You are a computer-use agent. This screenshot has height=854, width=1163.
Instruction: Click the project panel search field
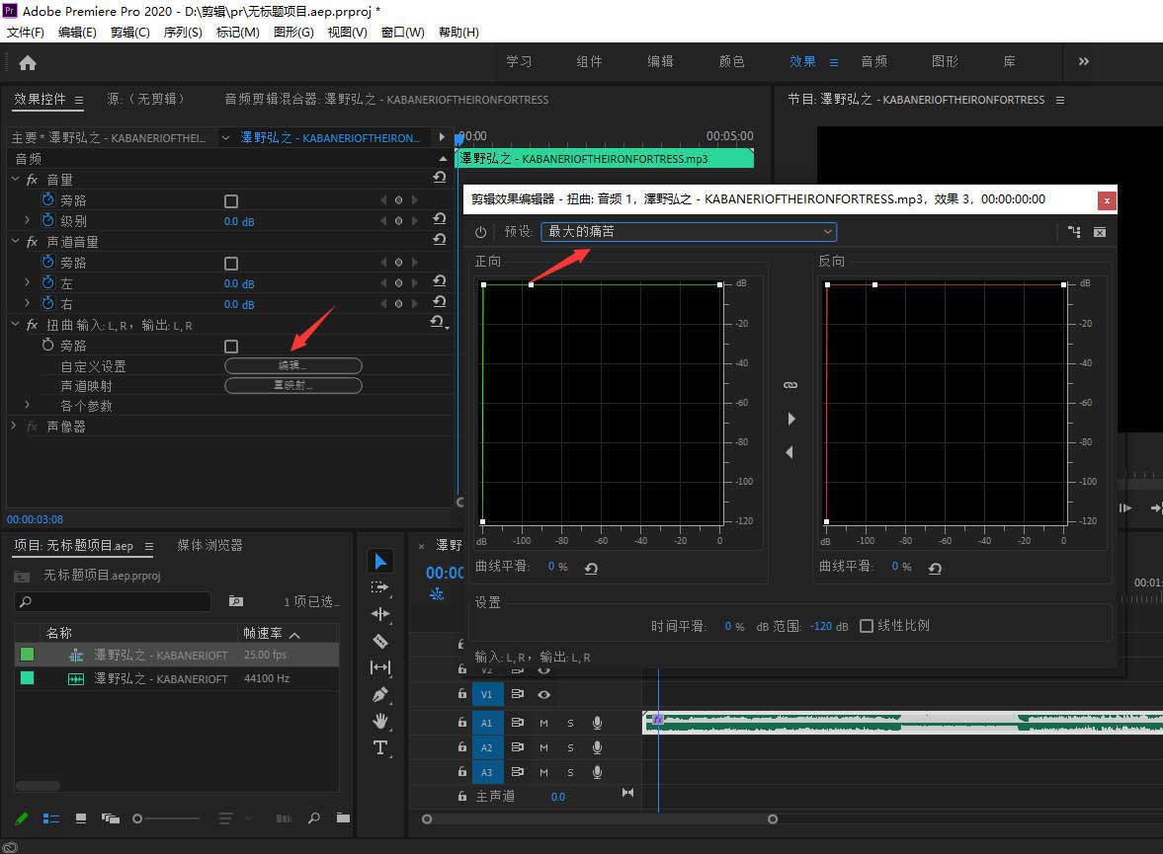114,601
